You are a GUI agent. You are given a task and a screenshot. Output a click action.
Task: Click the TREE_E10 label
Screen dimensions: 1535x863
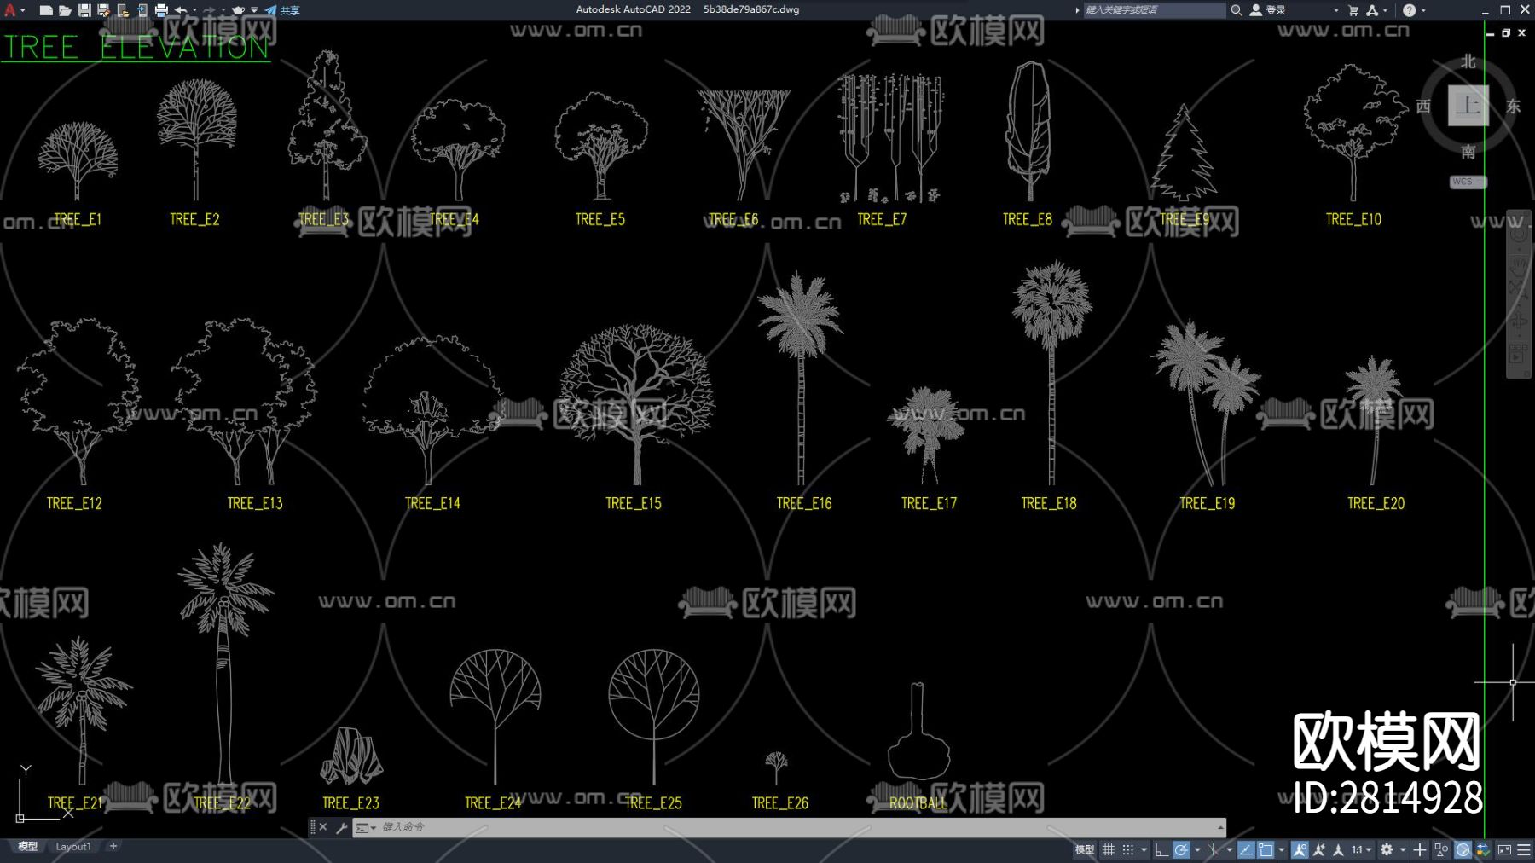[1353, 219]
